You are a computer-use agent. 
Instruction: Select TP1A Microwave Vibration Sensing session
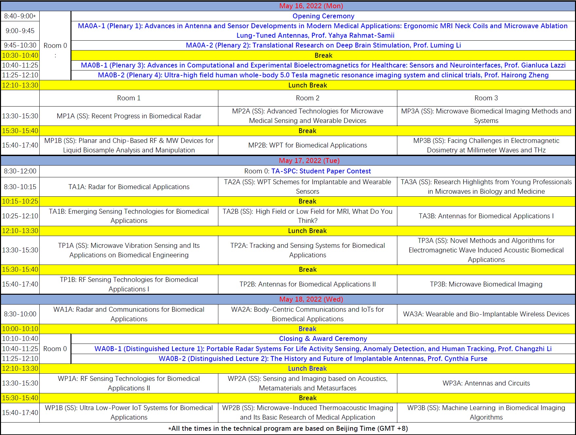[129, 250]
